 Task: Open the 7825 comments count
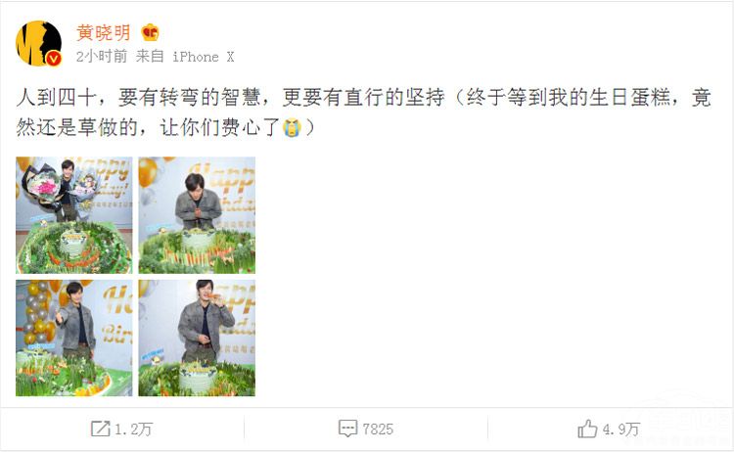pyautogui.click(x=378, y=429)
